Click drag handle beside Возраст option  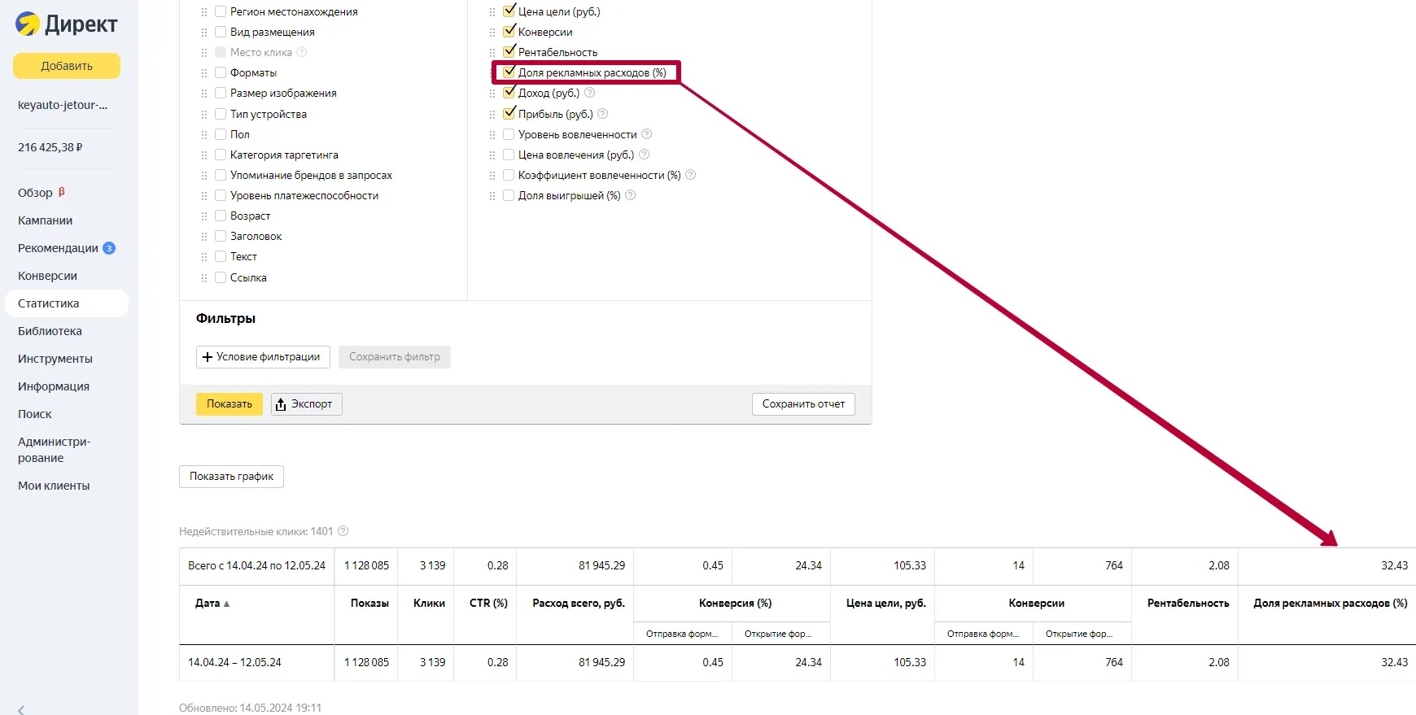coord(204,216)
